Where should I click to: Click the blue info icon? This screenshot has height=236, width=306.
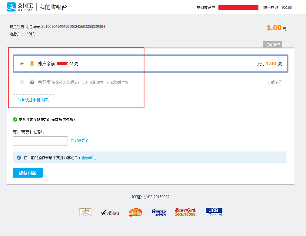(x=19, y=158)
